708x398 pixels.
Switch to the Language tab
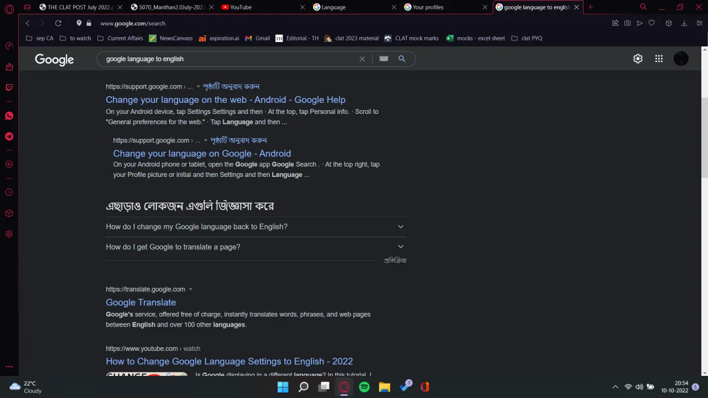click(x=334, y=7)
